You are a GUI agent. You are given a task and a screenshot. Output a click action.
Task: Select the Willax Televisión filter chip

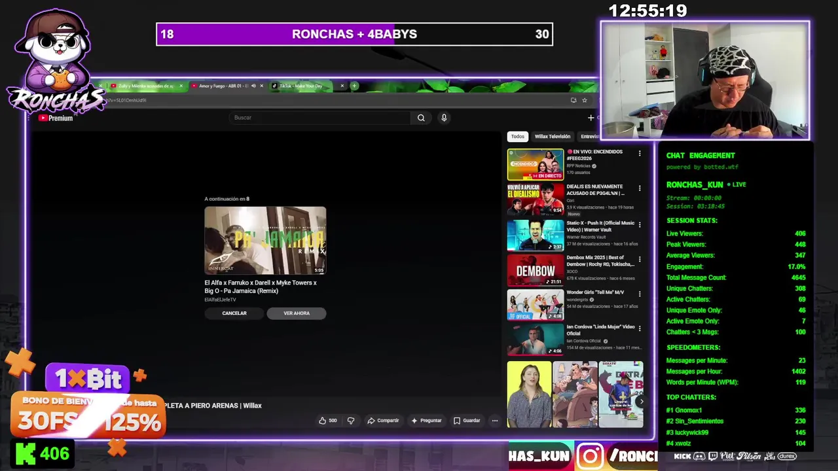tap(553, 137)
